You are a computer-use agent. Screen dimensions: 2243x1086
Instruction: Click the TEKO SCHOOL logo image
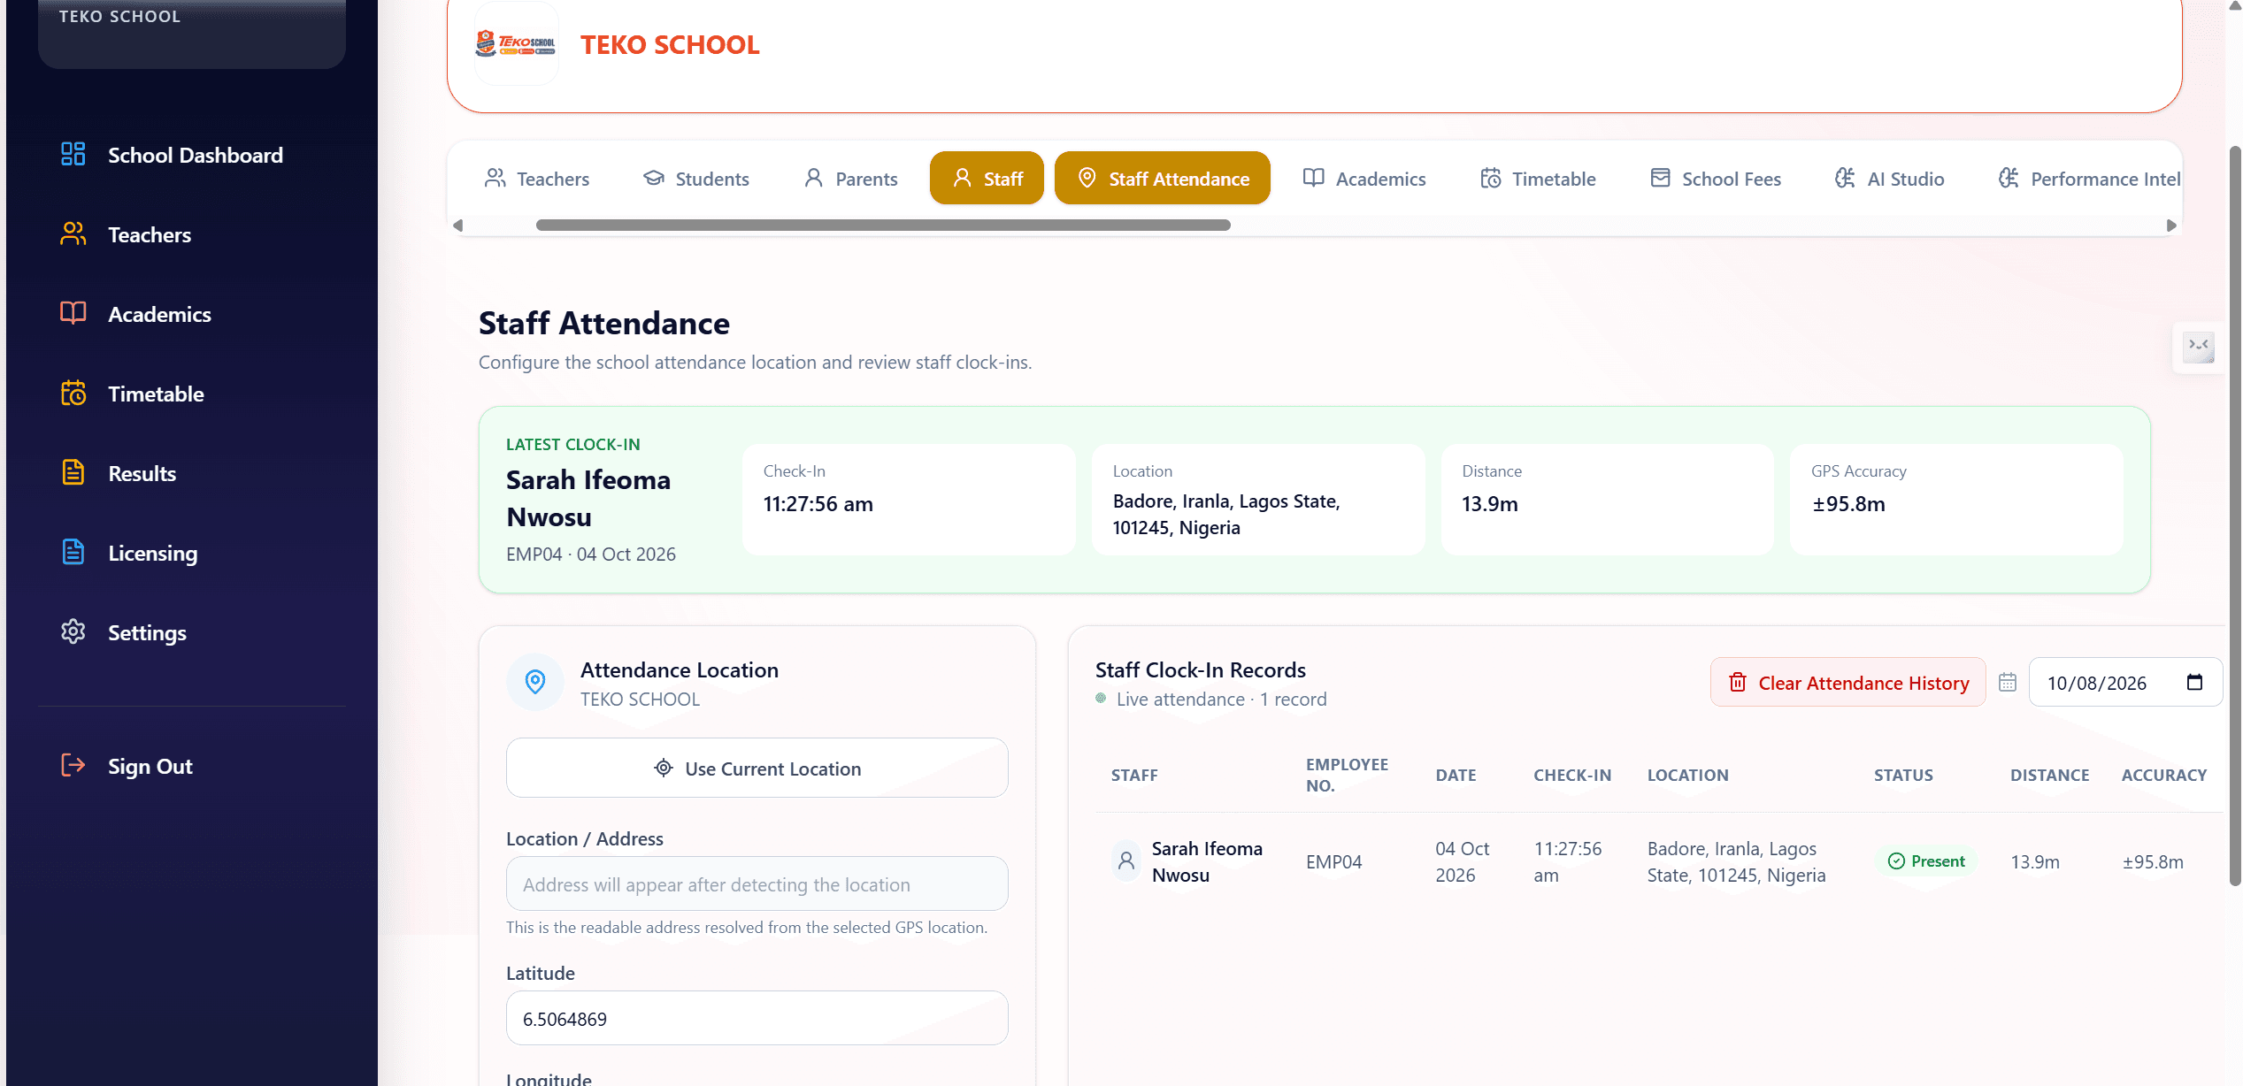point(517,43)
